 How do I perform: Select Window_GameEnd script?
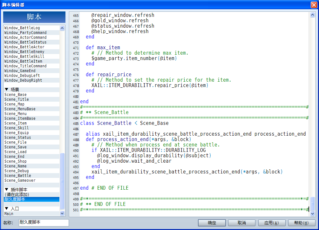point(31,71)
